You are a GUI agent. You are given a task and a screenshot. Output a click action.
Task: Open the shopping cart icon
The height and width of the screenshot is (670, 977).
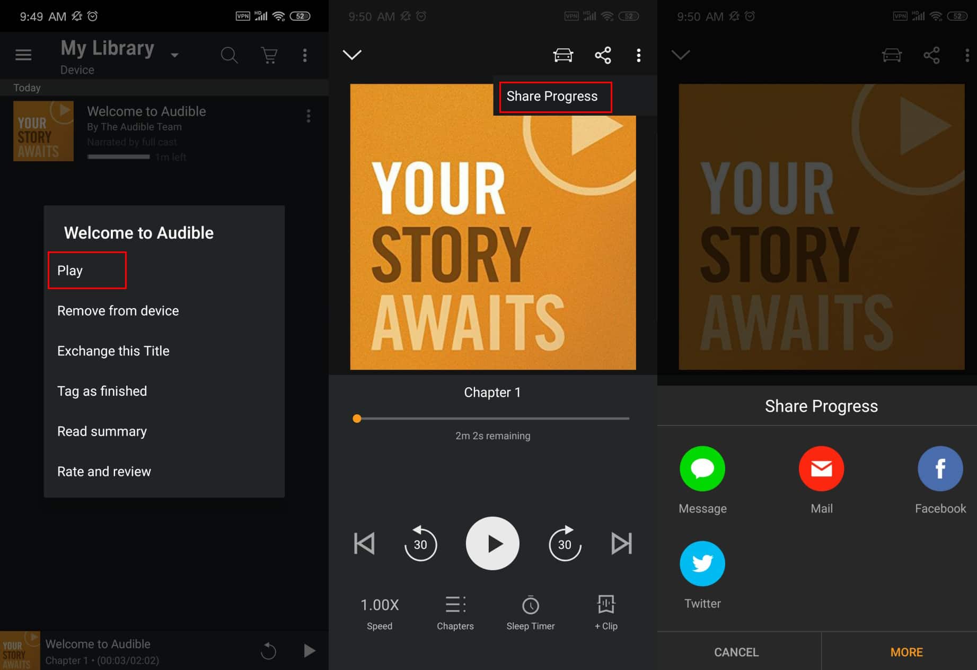pyautogui.click(x=269, y=55)
